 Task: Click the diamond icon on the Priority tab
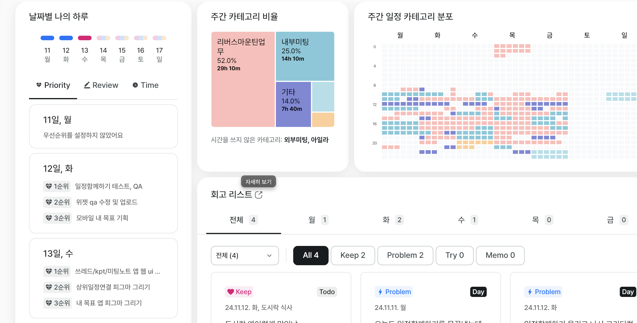point(39,85)
